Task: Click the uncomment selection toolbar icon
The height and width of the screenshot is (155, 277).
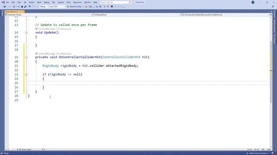Action: coord(108,7)
